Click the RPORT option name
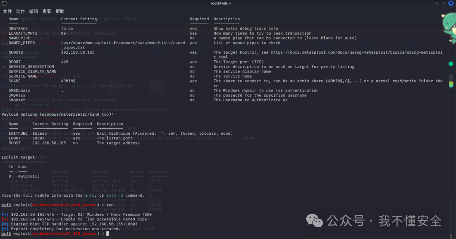The height and width of the screenshot is (239, 456). click(x=14, y=62)
